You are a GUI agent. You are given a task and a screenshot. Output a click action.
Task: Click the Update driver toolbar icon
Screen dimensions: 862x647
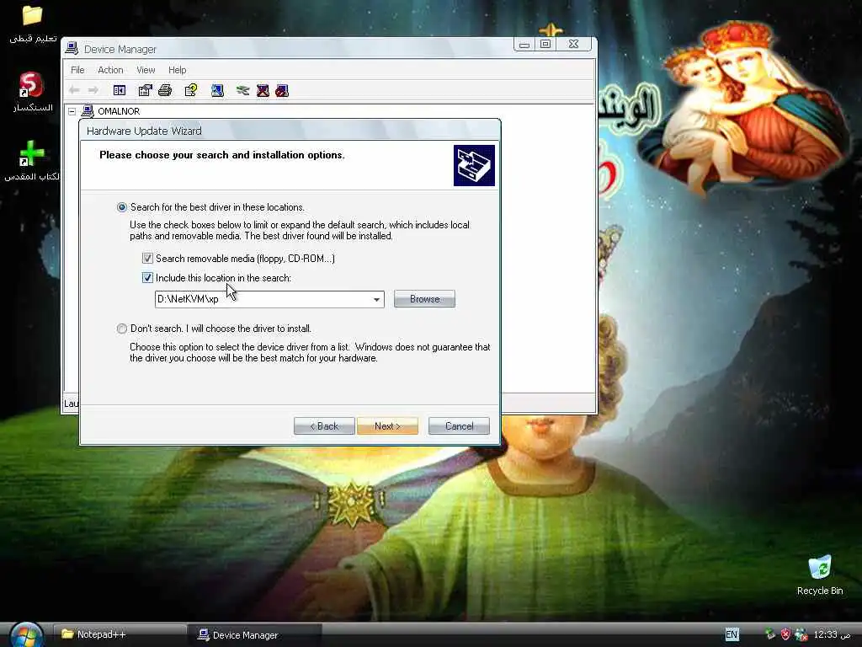tap(243, 90)
